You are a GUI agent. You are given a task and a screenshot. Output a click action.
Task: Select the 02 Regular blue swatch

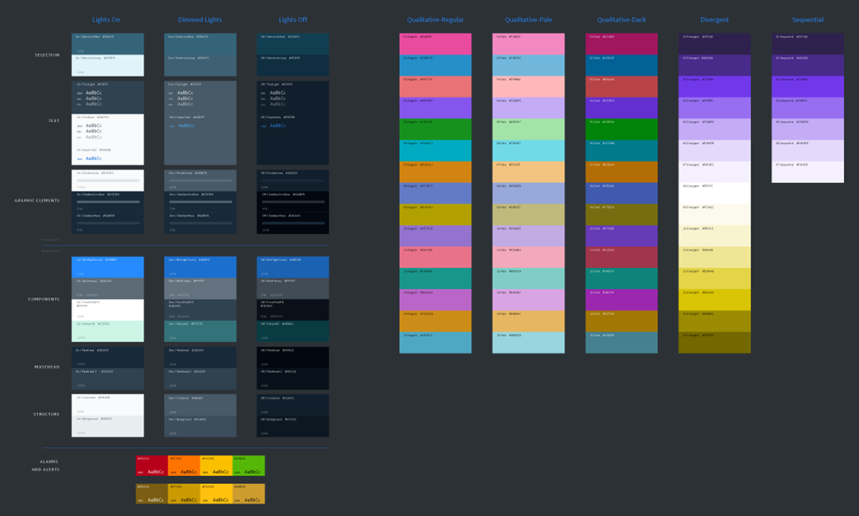(x=435, y=65)
